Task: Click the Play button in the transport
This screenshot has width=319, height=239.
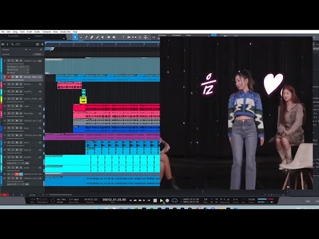Action: tap(161, 200)
